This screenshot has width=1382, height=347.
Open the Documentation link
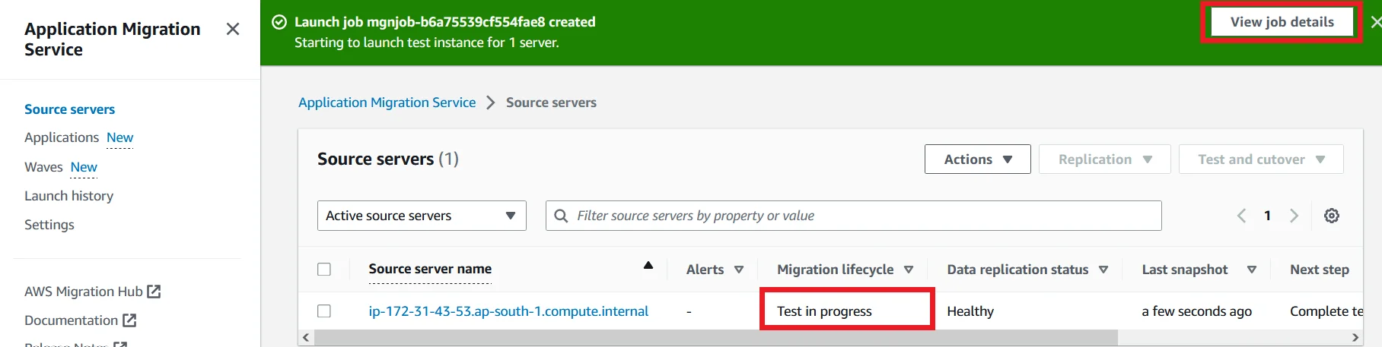71,320
